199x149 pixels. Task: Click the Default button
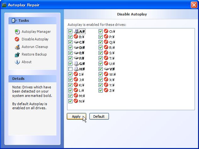[x=99, y=116]
